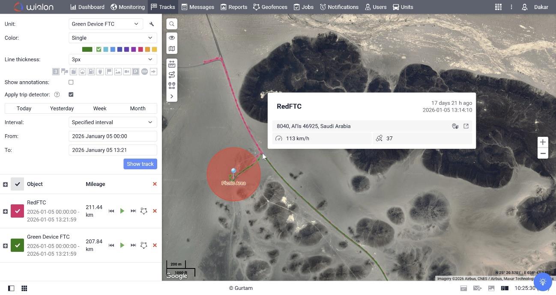The image size is (556, 295).
Task: Open log window icon in bottom bar
Action: coord(505,288)
